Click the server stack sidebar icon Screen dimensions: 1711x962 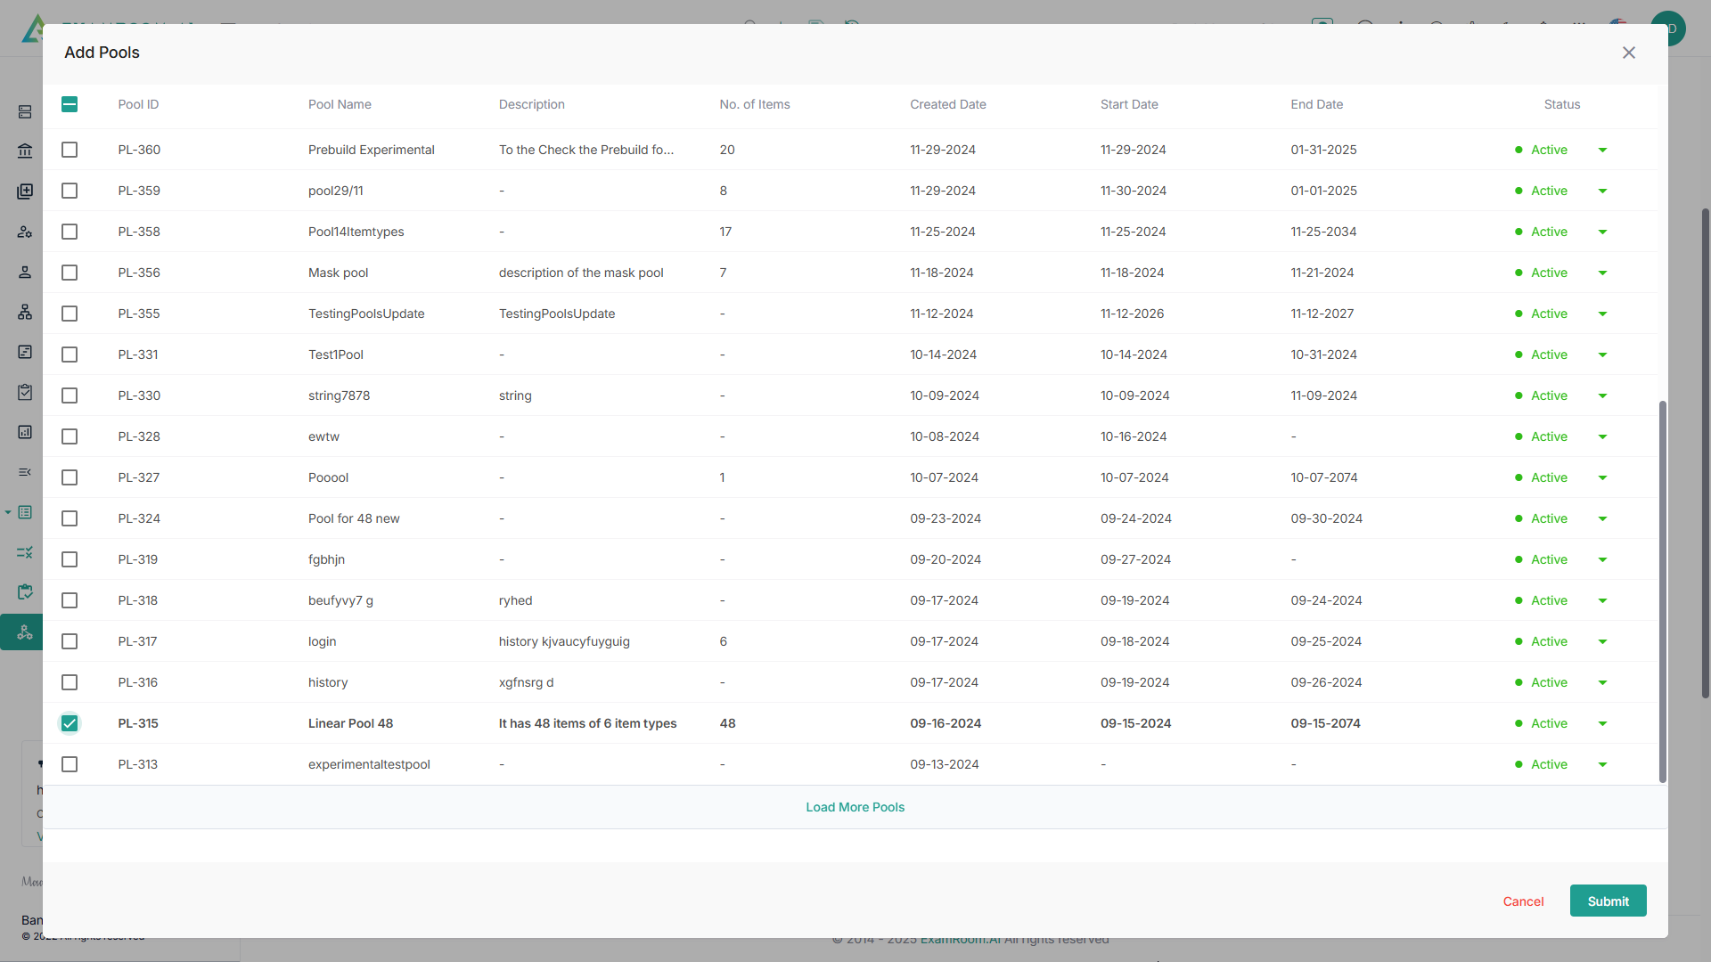pos(25,111)
